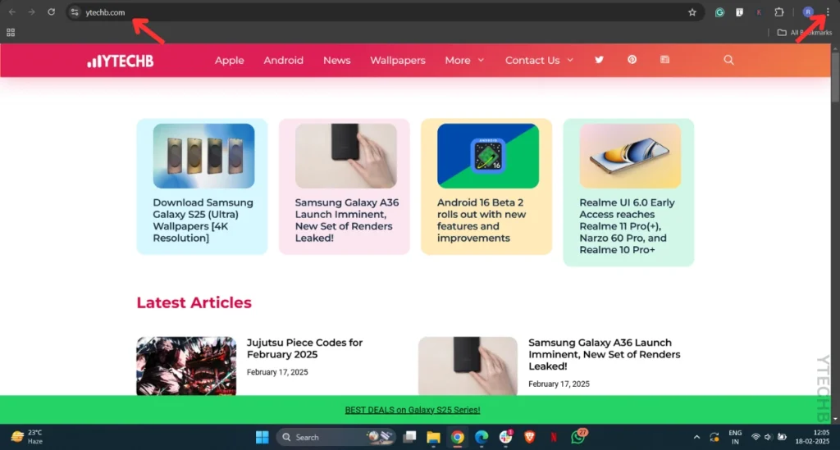Screen dimensions: 840x450
Task: Open YTECHB Twitter page
Action: click(599, 60)
